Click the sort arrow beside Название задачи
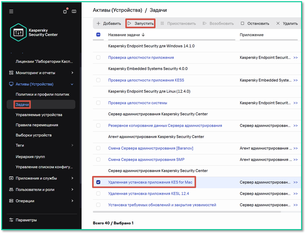This screenshot has height=234, width=306. point(143,35)
